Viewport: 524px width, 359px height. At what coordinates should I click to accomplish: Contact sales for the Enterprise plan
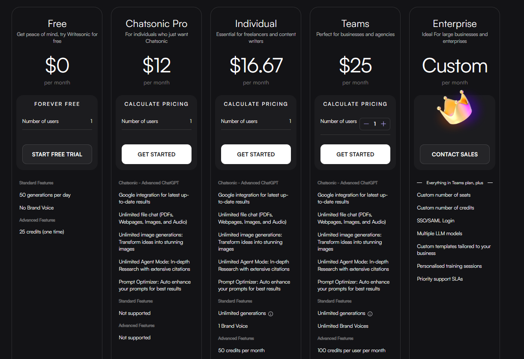[455, 154]
